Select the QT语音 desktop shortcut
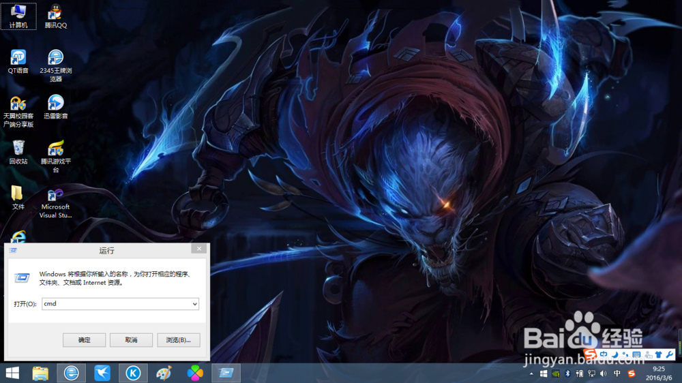The image size is (682, 383). pyautogui.click(x=18, y=61)
